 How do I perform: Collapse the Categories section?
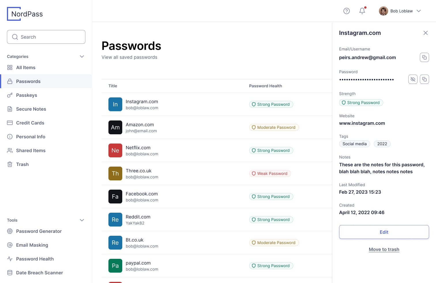82,56
